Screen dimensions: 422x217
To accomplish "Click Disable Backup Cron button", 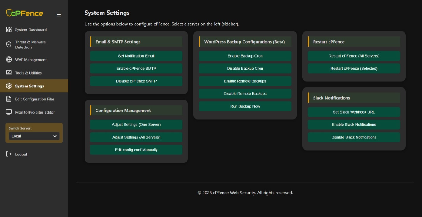I will (245, 68).
